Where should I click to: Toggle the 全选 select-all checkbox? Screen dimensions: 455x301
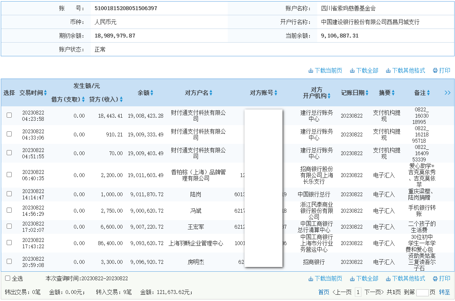pos(8,278)
